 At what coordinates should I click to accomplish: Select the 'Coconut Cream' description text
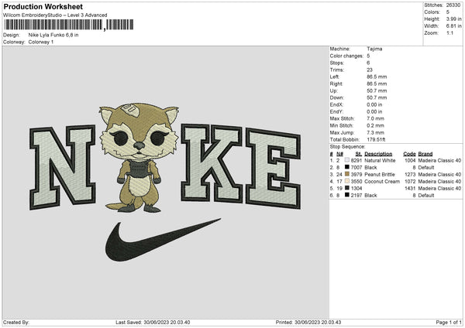point(382,181)
